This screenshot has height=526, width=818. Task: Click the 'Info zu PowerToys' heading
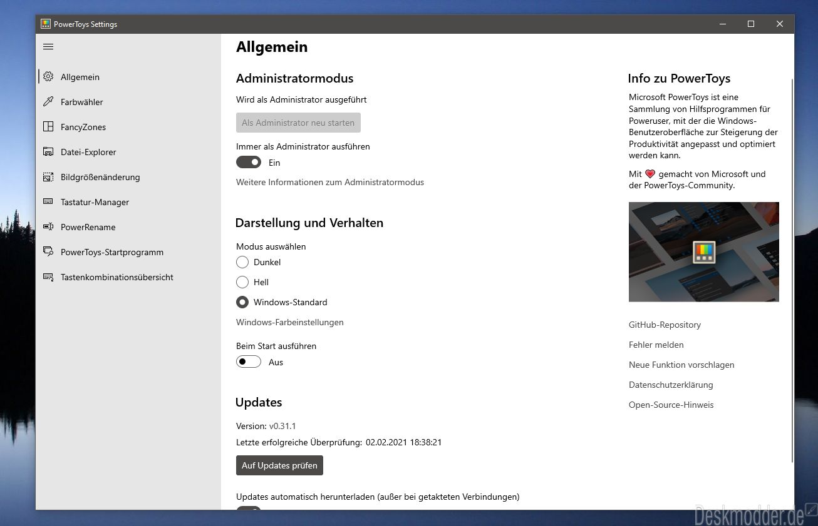(679, 78)
